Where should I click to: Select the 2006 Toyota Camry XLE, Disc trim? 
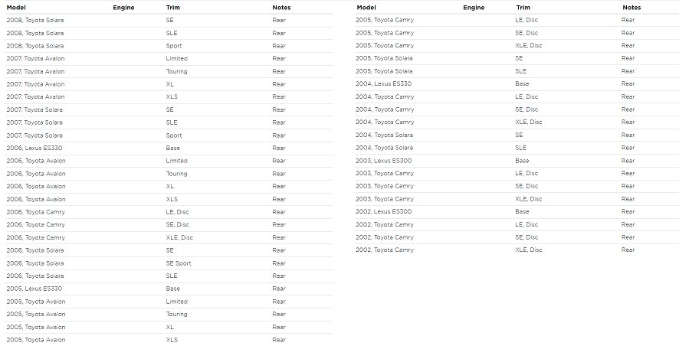point(179,237)
